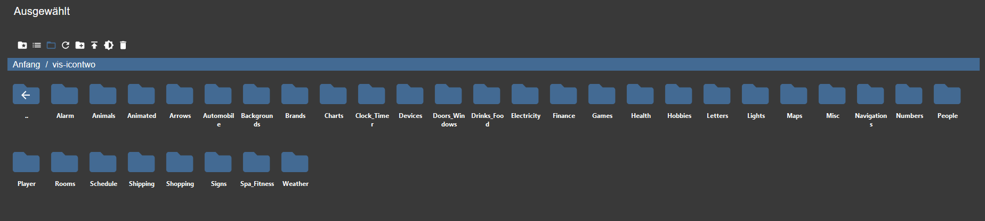This screenshot has height=221, width=985.
Task: Open the Animals folder
Action: [103, 94]
